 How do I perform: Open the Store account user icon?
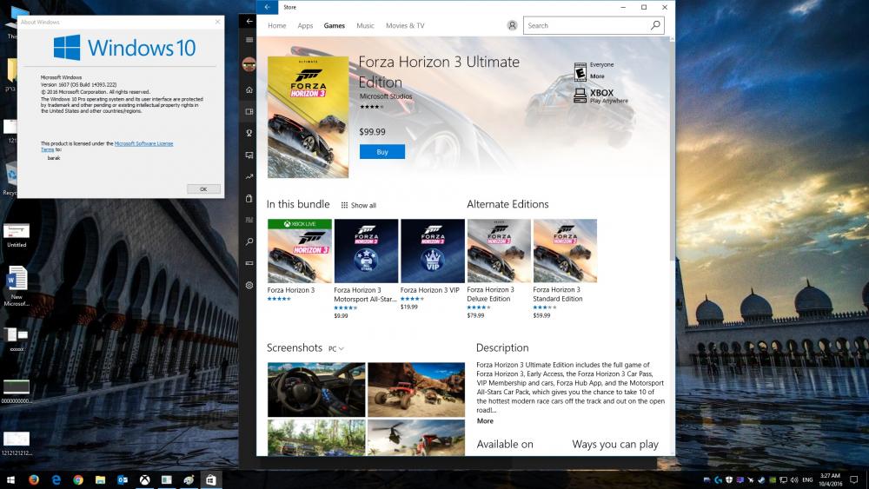tap(512, 25)
